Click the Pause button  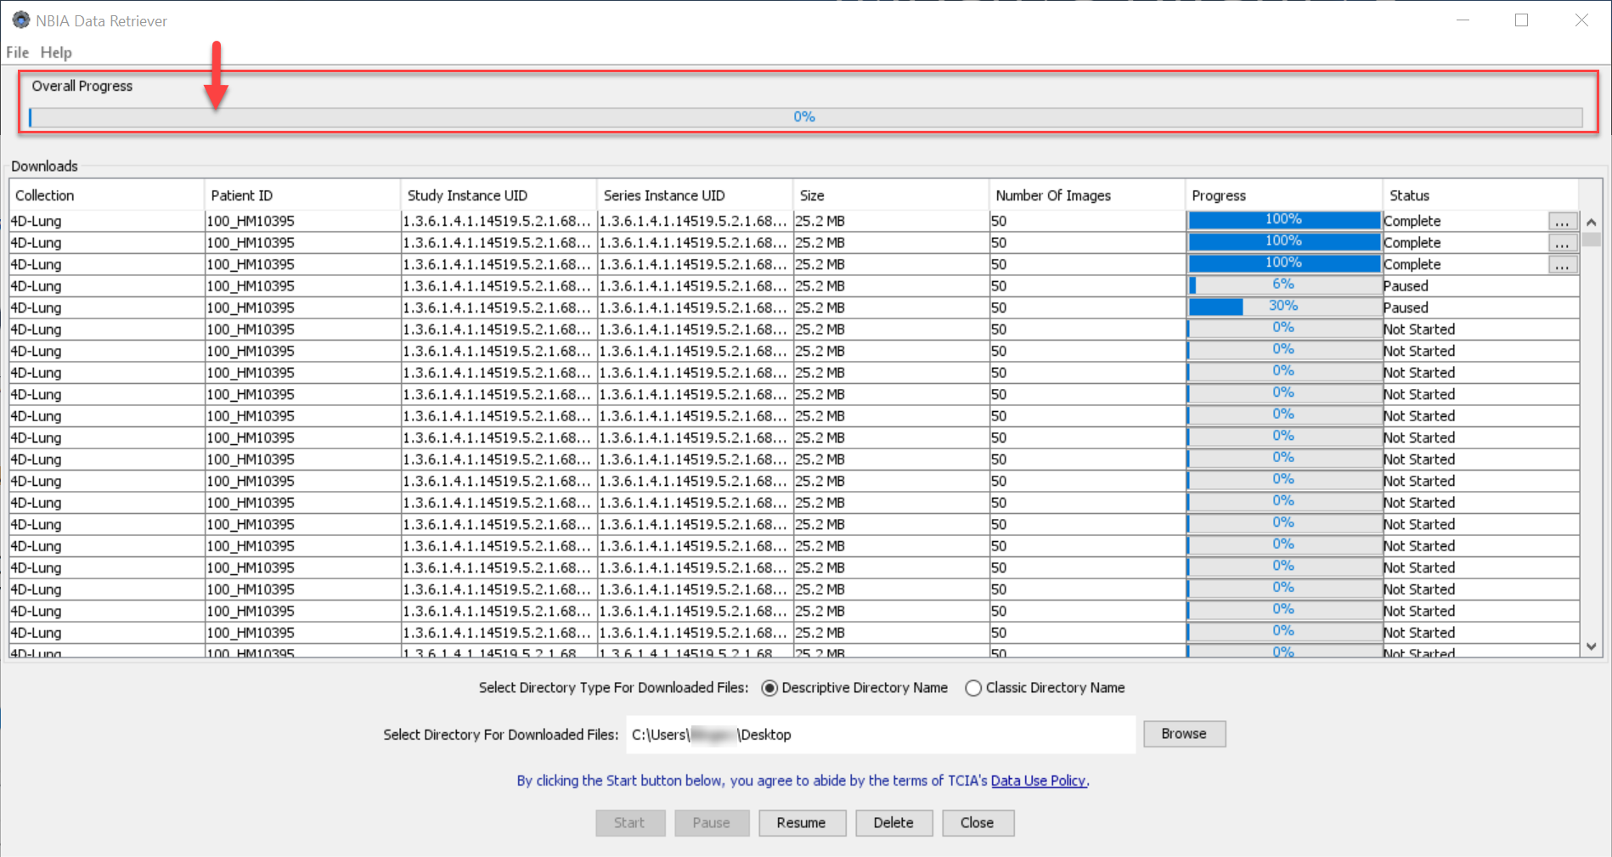712,823
